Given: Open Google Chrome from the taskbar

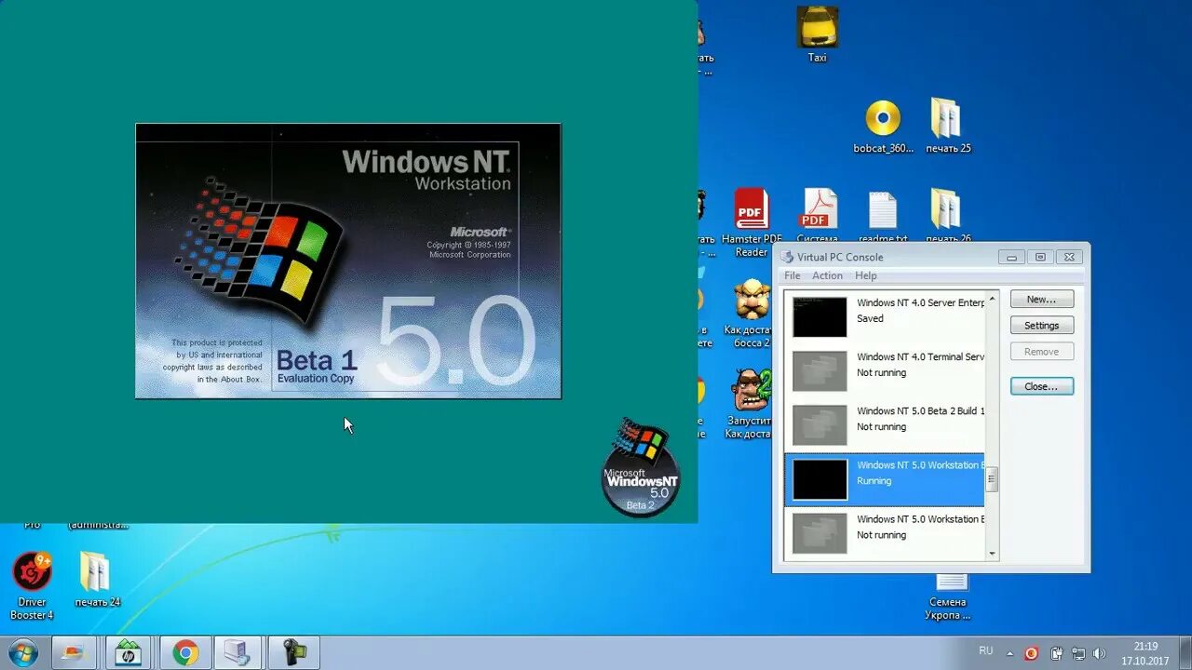Looking at the screenshot, I should coord(184,653).
